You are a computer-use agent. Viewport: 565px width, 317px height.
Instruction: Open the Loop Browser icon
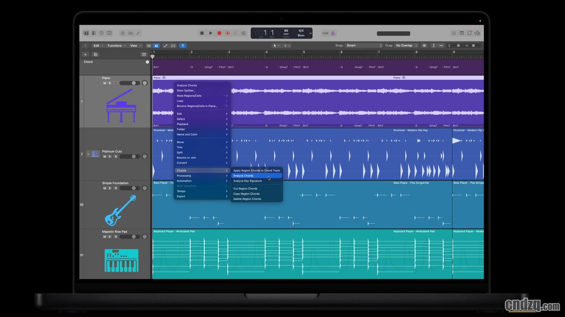tap(470, 33)
